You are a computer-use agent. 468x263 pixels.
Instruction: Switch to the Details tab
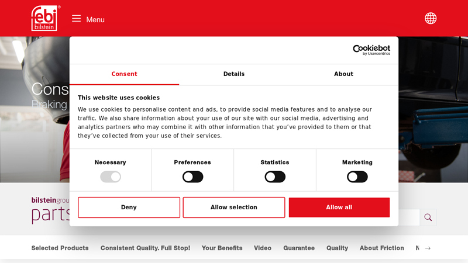[x=234, y=74]
